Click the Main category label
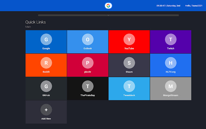The image size is (206, 129). click(x=28, y=27)
